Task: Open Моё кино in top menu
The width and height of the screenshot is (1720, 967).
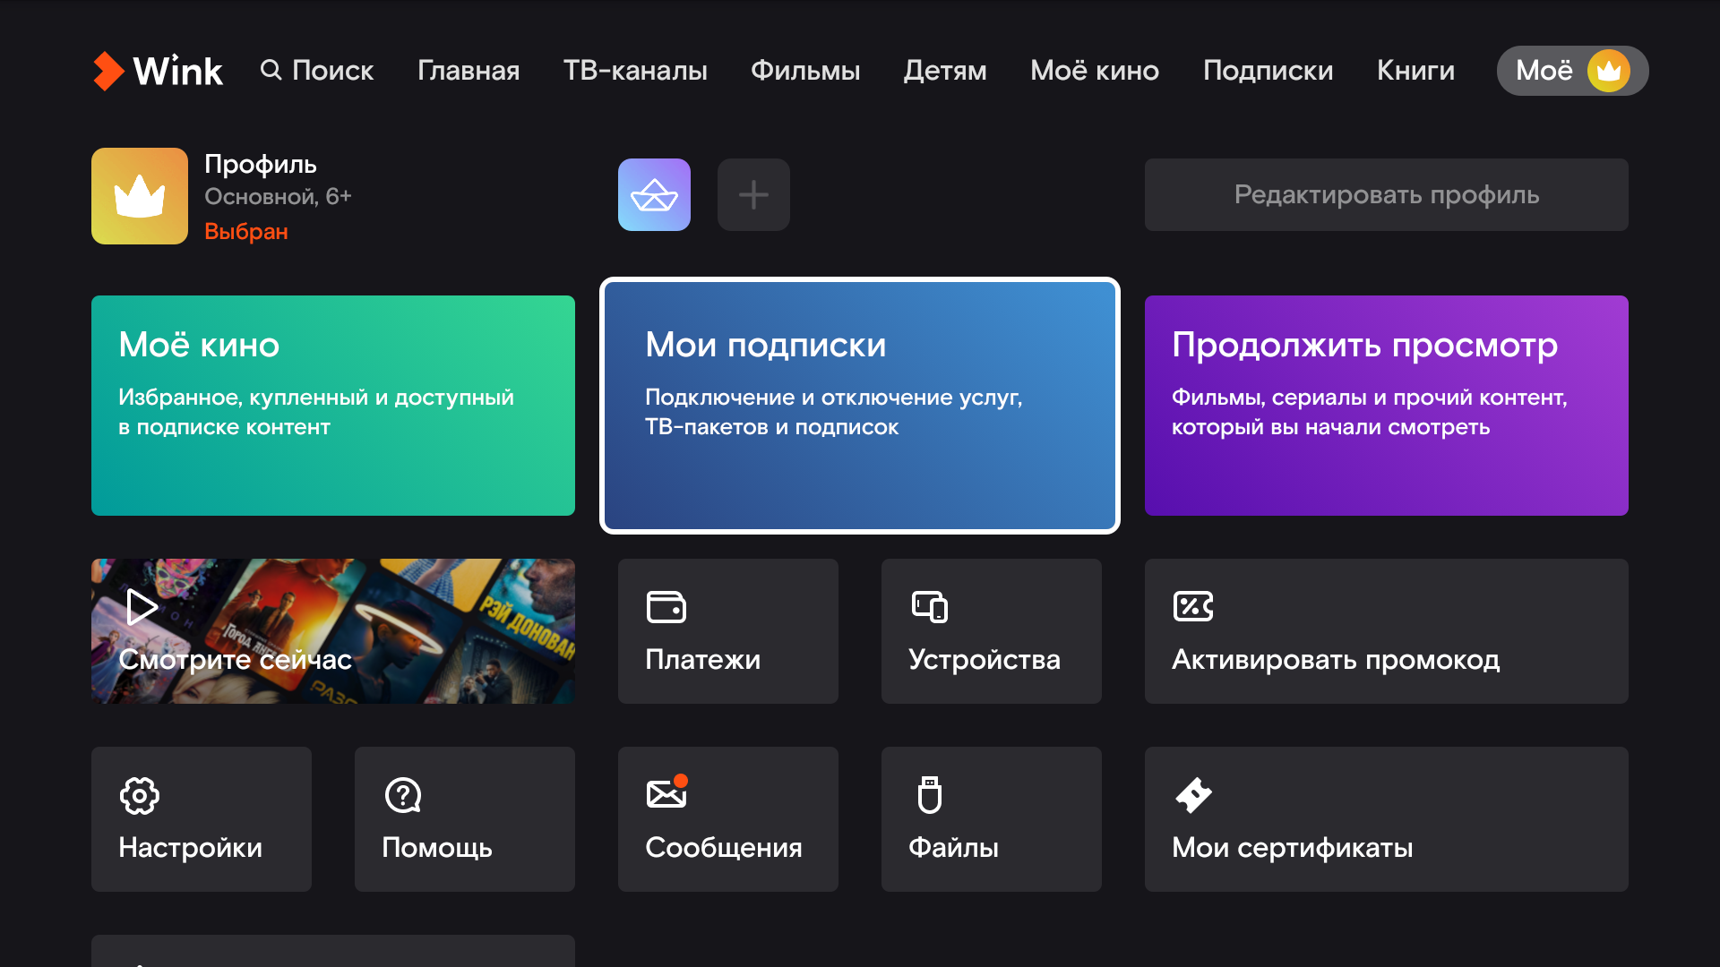Action: coord(1095,71)
